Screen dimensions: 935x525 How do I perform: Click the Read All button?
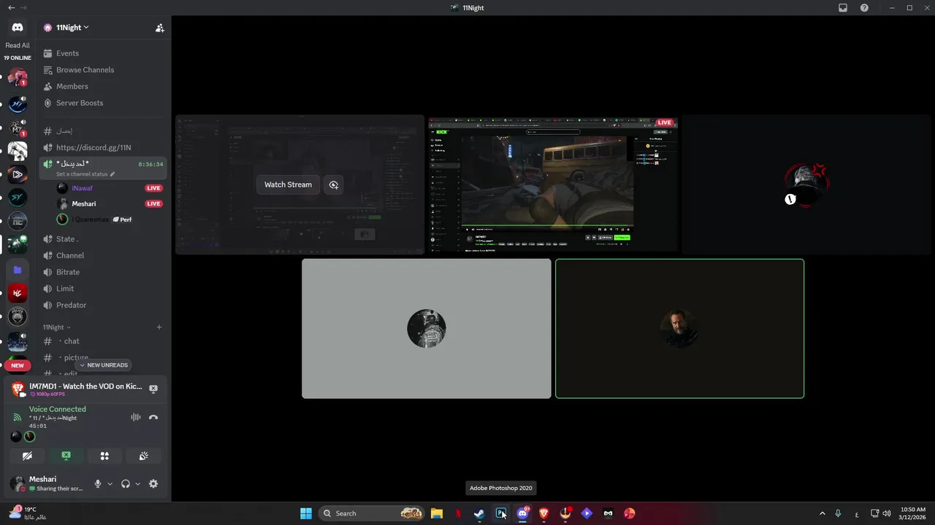pyautogui.click(x=18, y=45)
